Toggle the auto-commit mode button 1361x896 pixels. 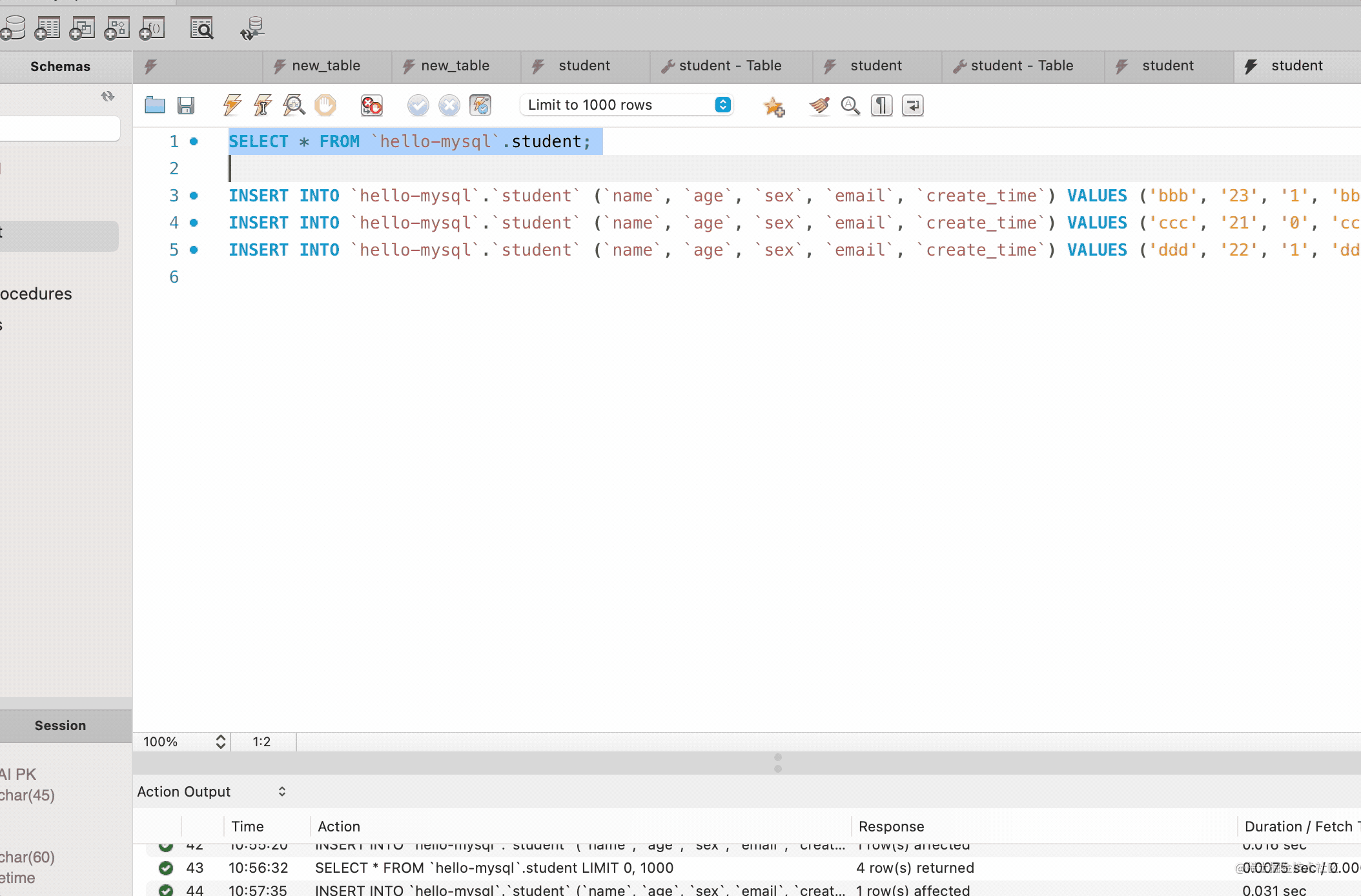click(480, 105)
